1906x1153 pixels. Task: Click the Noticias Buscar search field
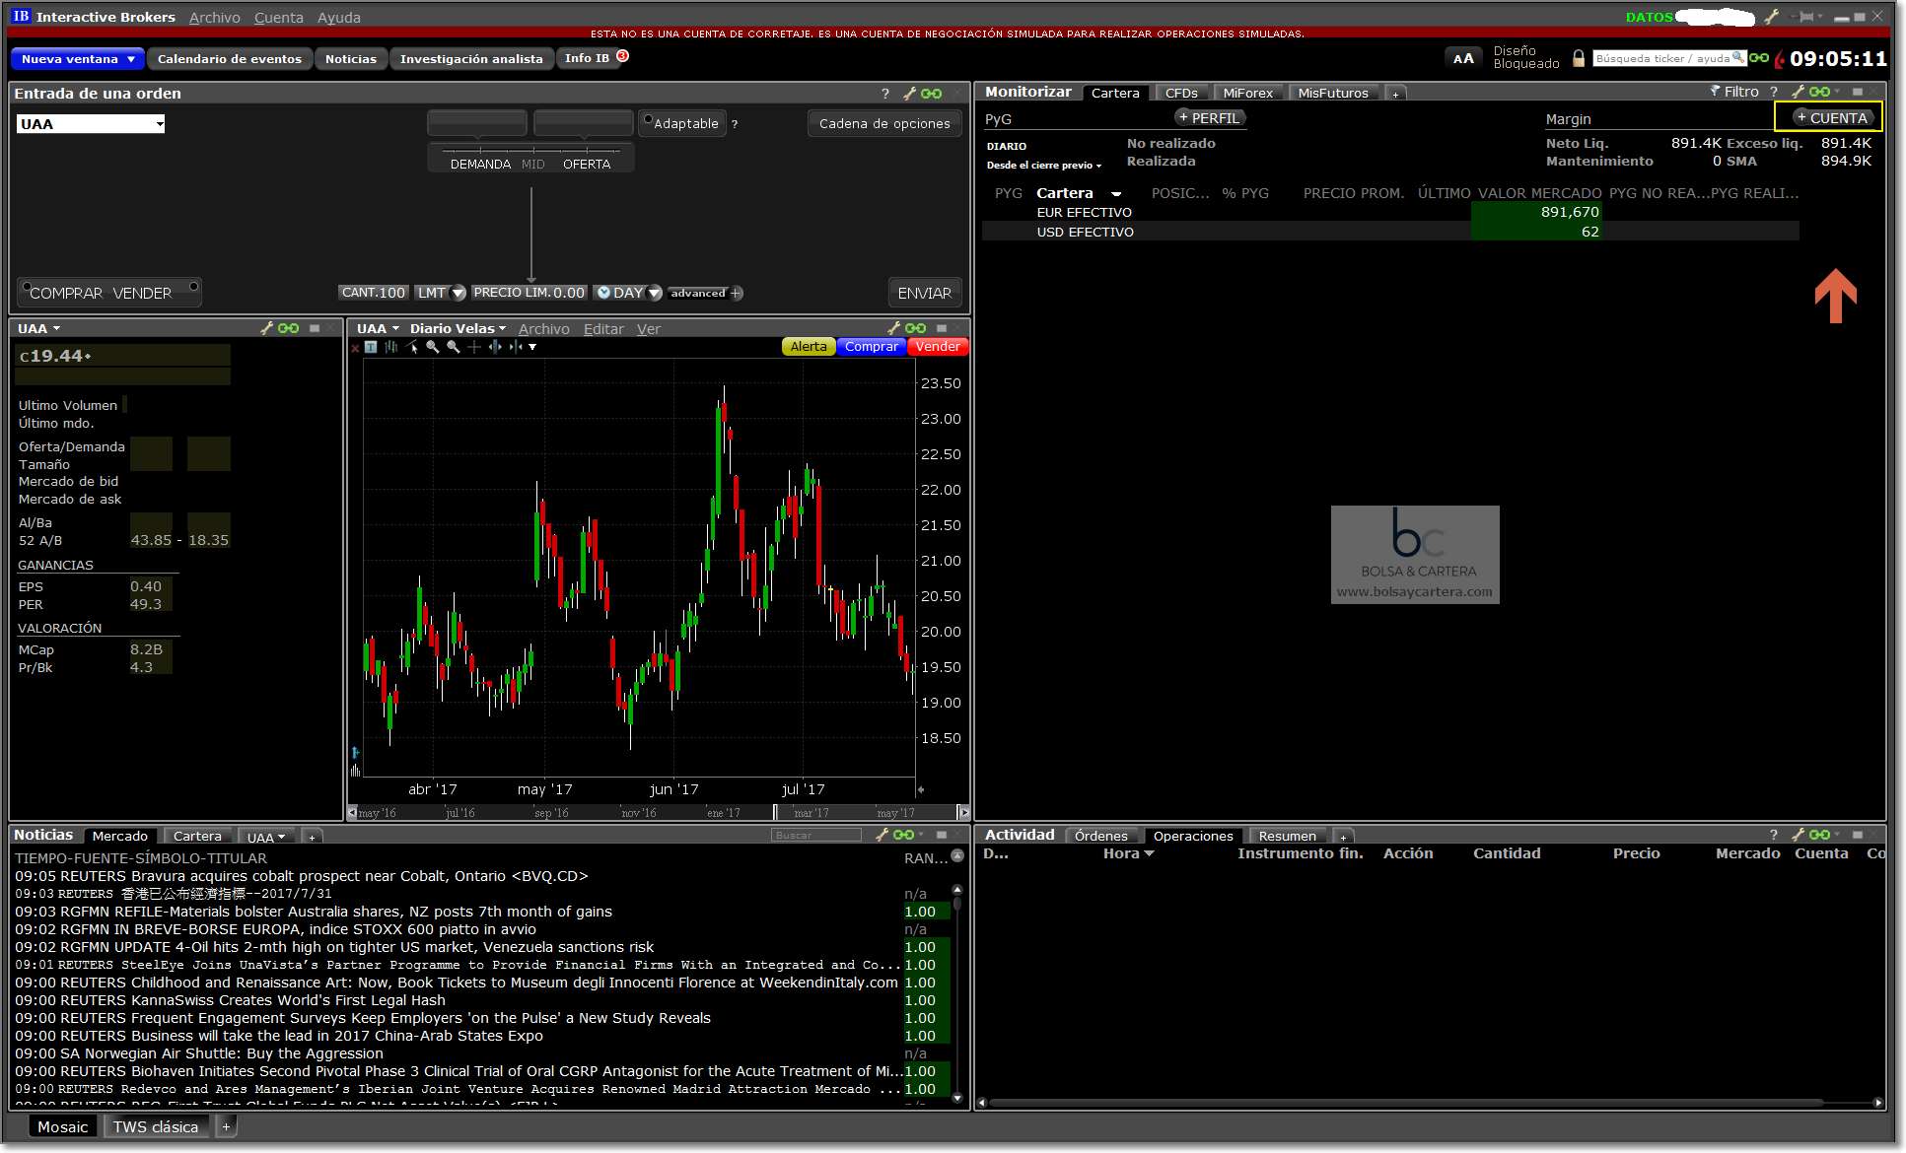point(816,835)
